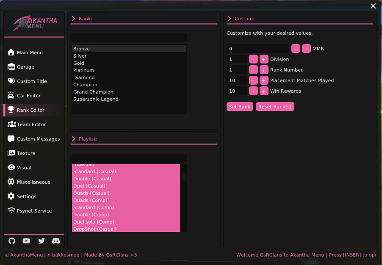This screenshot has height=265, width=382.
Task: Increment Win Rewards value
Action: click(x=264, y=91)
